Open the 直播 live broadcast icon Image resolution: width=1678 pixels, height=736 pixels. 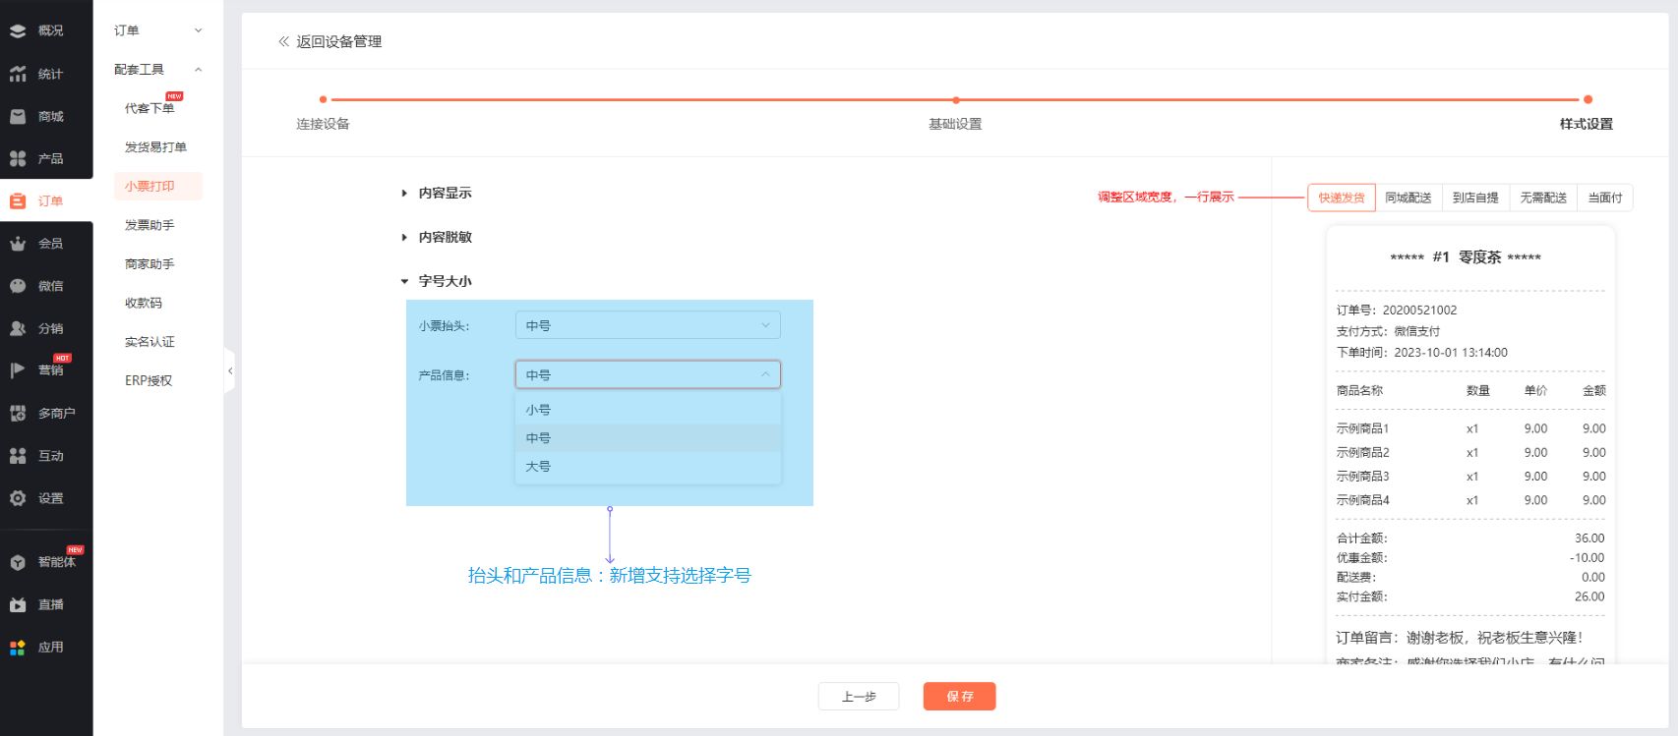pos(18,605)
